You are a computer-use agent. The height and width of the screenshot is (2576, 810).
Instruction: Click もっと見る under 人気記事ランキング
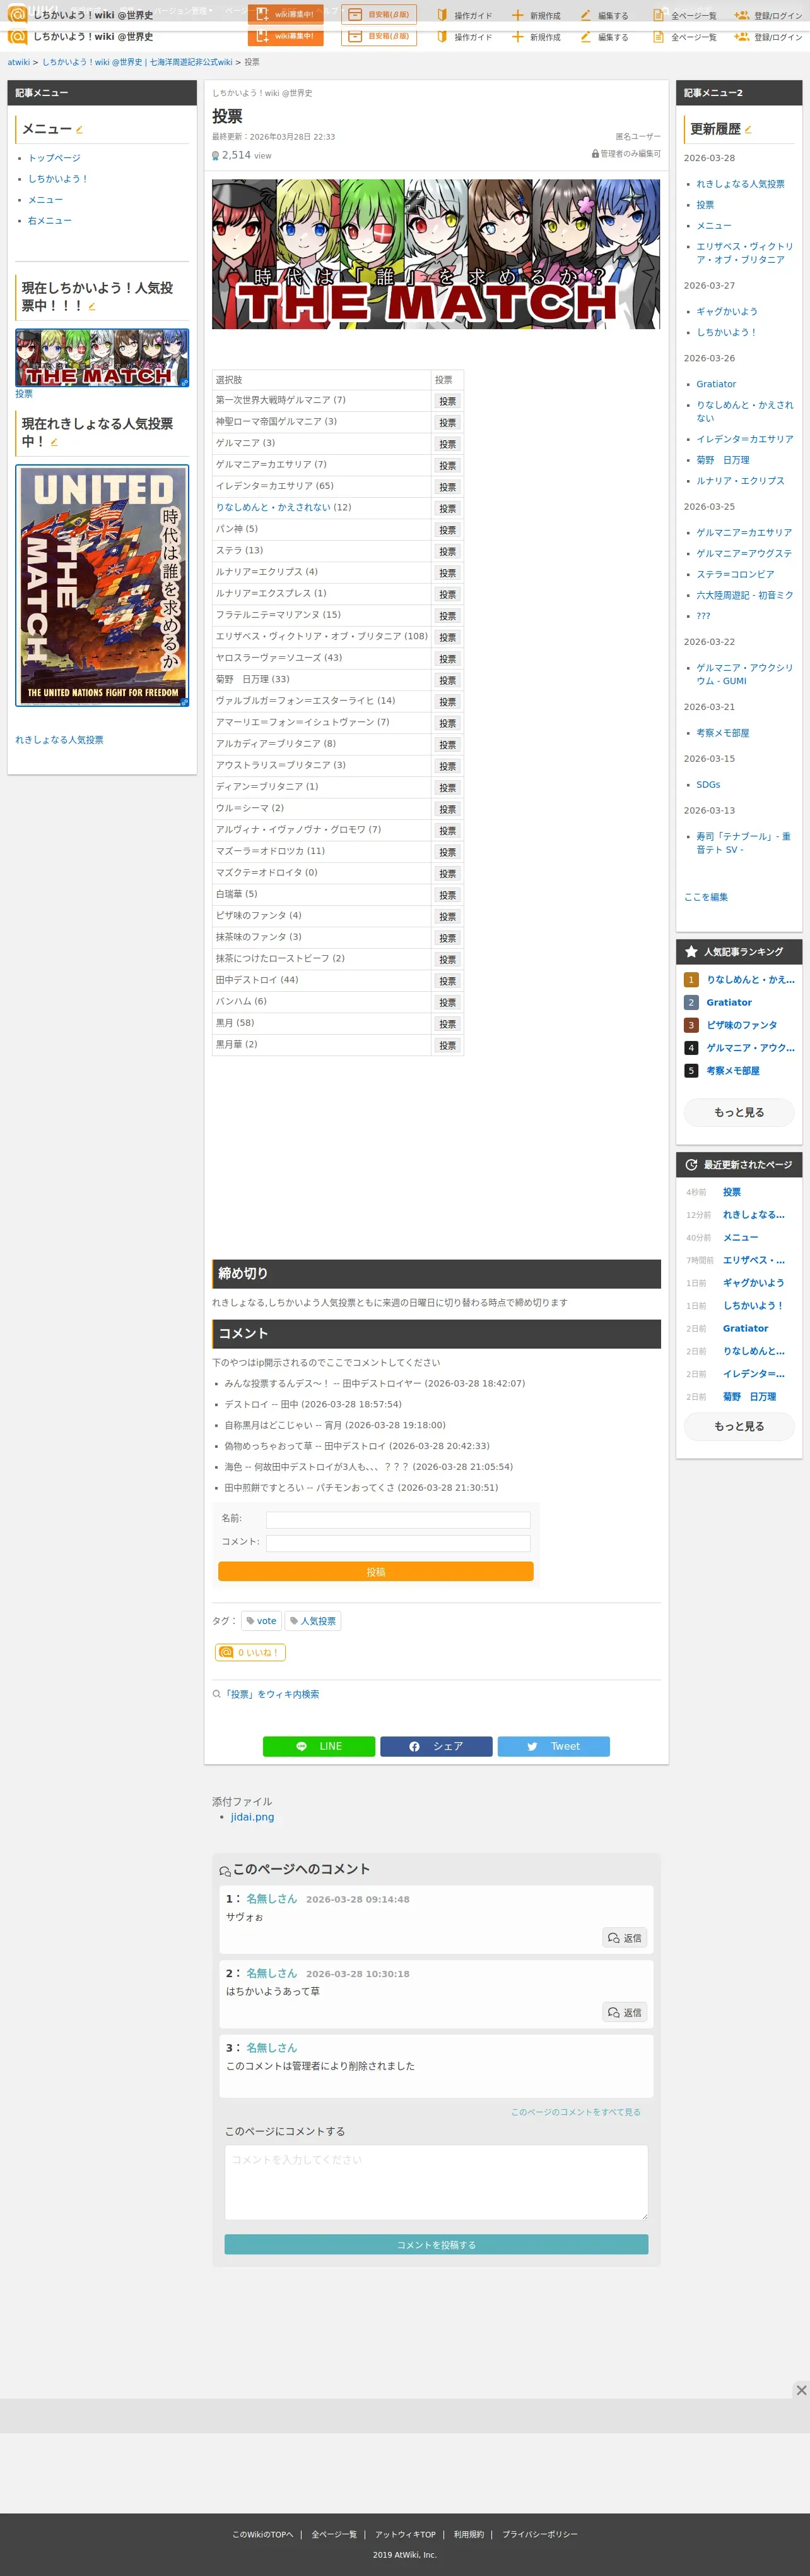click(x=739, y=1112)
